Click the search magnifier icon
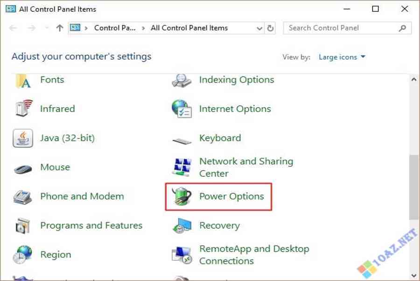The height and width of the screenshot is (281, 420). (402, 28)
